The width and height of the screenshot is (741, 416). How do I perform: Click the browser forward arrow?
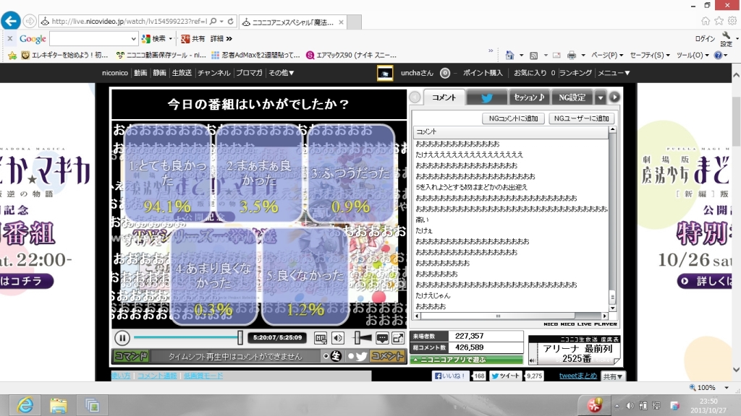(29, 21)
